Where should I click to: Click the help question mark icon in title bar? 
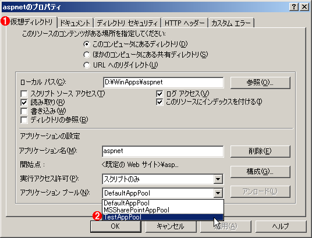pos(294,7)
